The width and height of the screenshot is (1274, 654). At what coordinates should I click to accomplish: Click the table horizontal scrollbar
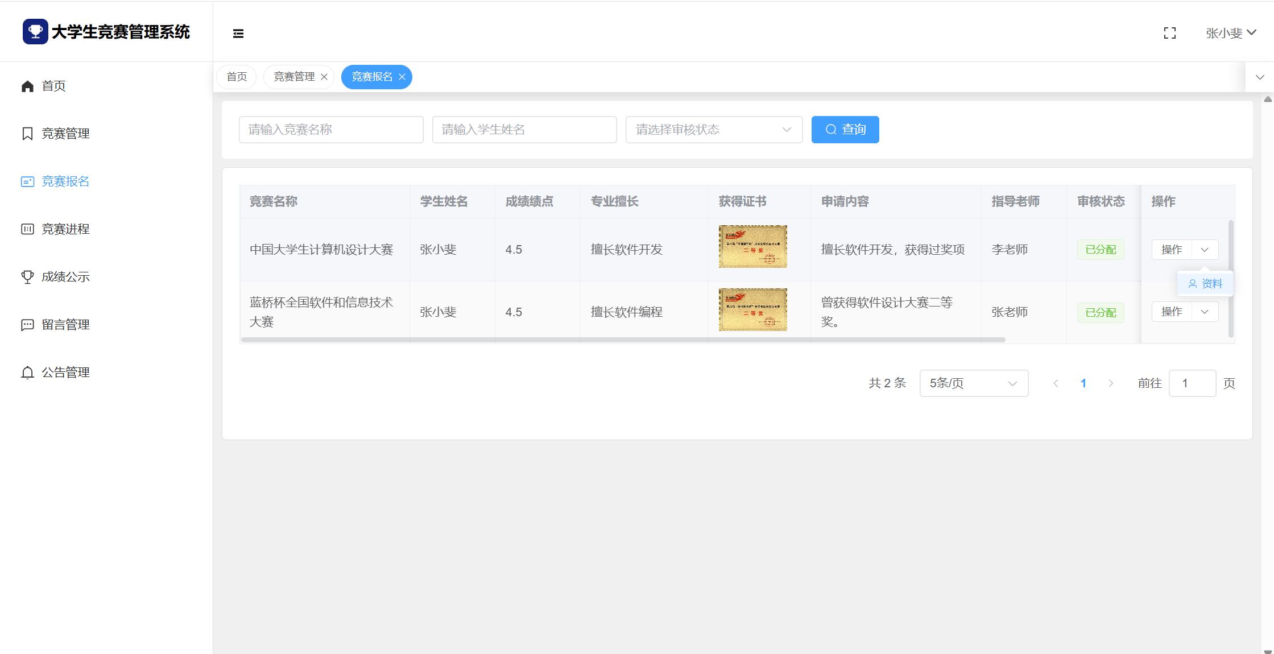pos(623,340)
